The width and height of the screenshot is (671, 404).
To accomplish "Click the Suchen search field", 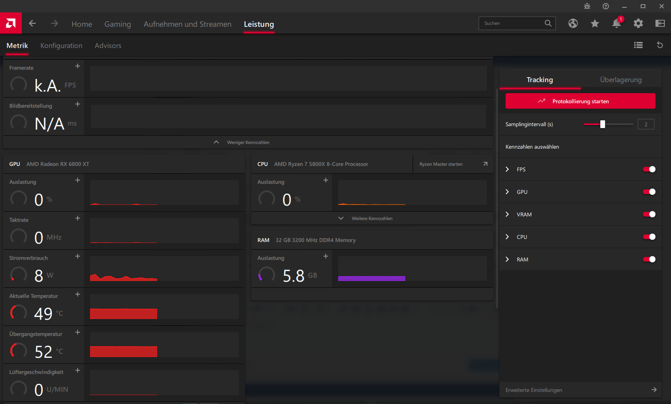I will point(517,23).
